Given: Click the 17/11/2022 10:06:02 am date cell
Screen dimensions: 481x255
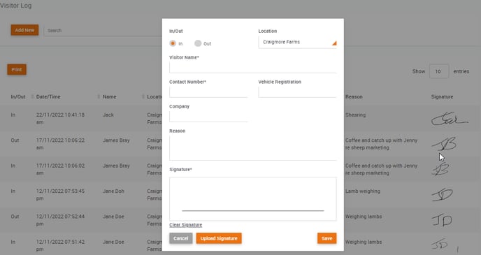Looking at the screenshot, I should click(60, 169).
